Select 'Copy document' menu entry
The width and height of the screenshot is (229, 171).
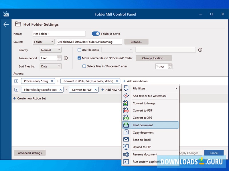151,133
